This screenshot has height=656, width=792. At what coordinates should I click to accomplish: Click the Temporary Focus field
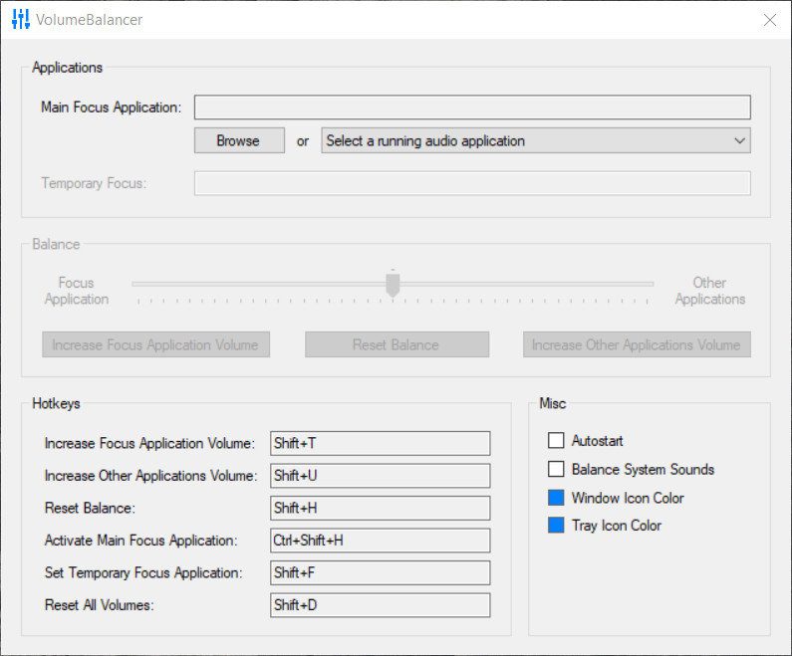pyautogui.click(x=472, y=183)
